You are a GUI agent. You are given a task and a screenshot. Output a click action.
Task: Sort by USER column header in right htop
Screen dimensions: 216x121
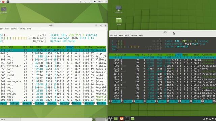[x=124, y=55]
